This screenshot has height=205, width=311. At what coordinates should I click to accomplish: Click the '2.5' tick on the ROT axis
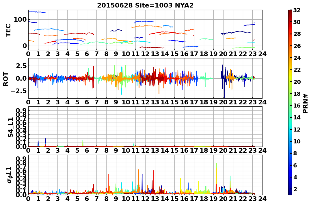click(x=21, y=66)
